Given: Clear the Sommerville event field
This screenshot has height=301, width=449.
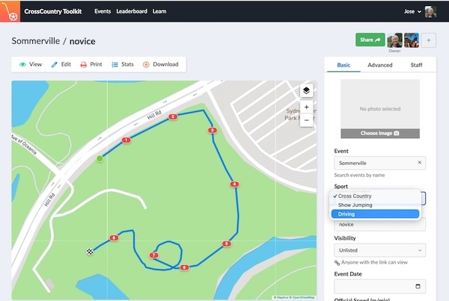Looking at the screenshot, I should tap(420, 162).
